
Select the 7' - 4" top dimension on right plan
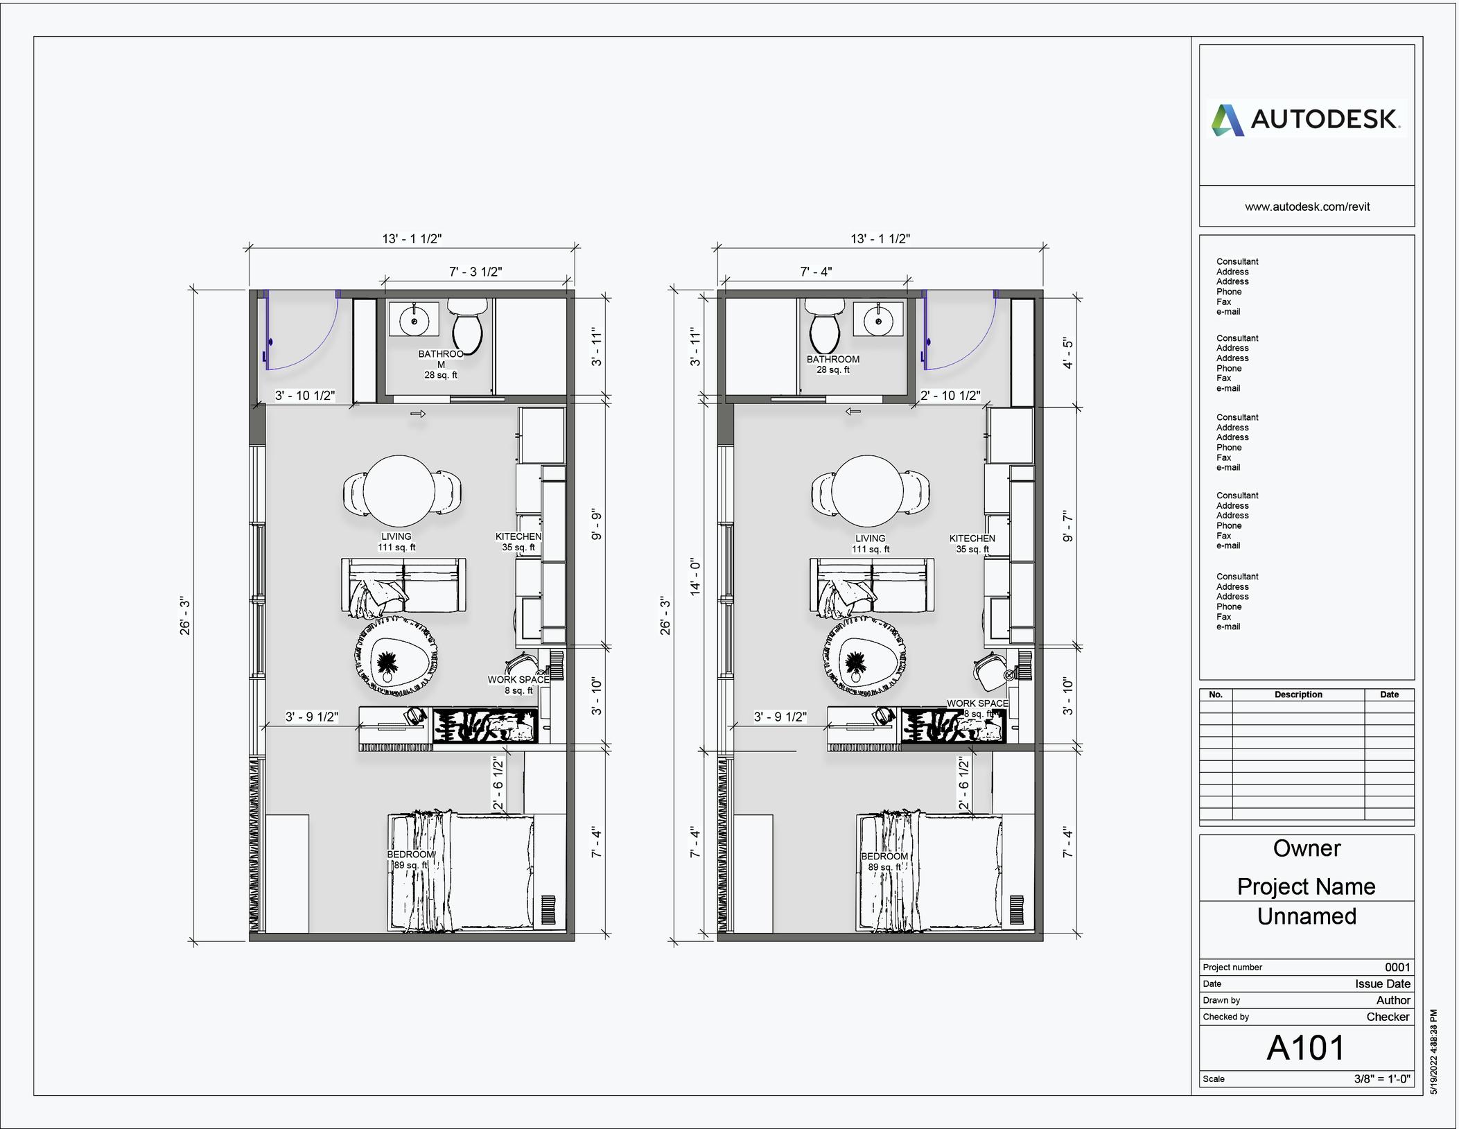(x=816, y=272)
